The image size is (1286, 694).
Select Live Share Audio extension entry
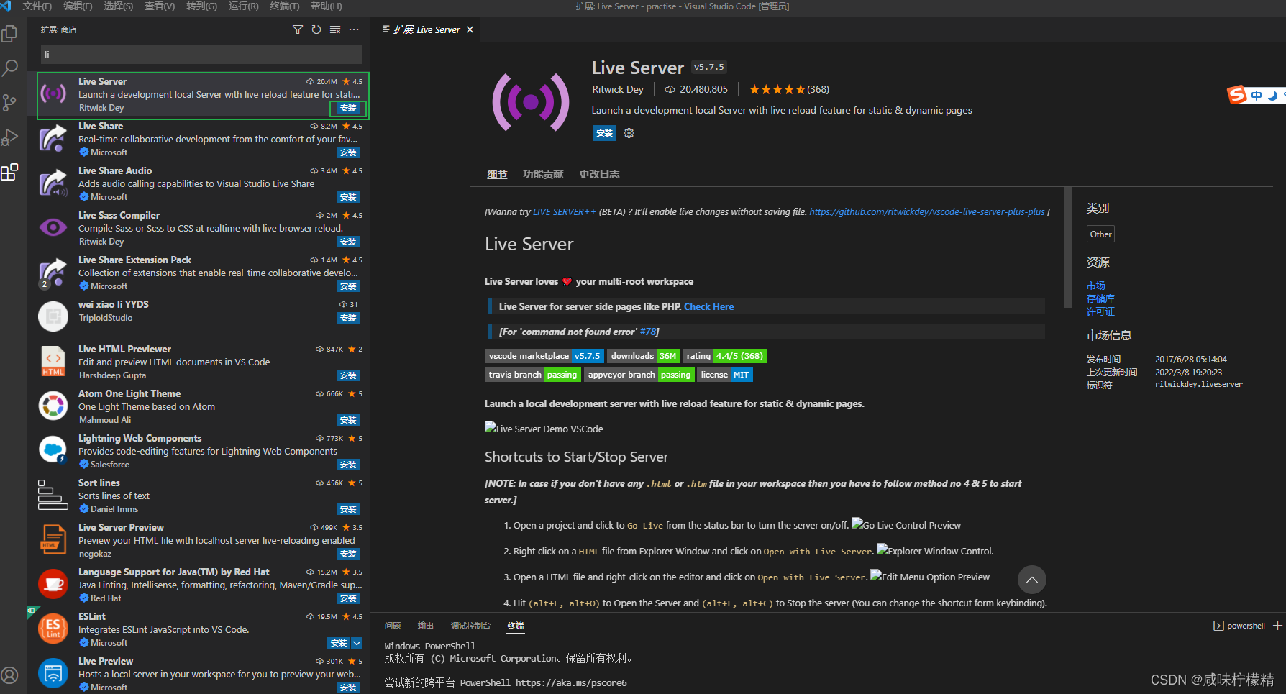pos(199,183)
